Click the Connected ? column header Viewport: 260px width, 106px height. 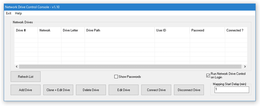tap(236, 31)
